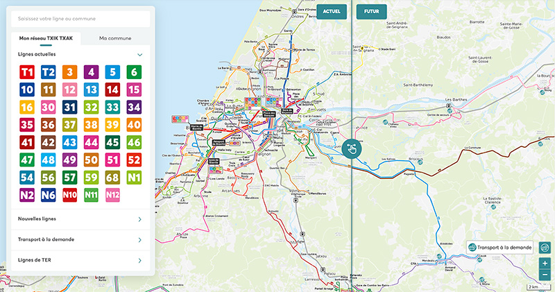Expand the Nouvelles lignes section

[x=78, y=220]
